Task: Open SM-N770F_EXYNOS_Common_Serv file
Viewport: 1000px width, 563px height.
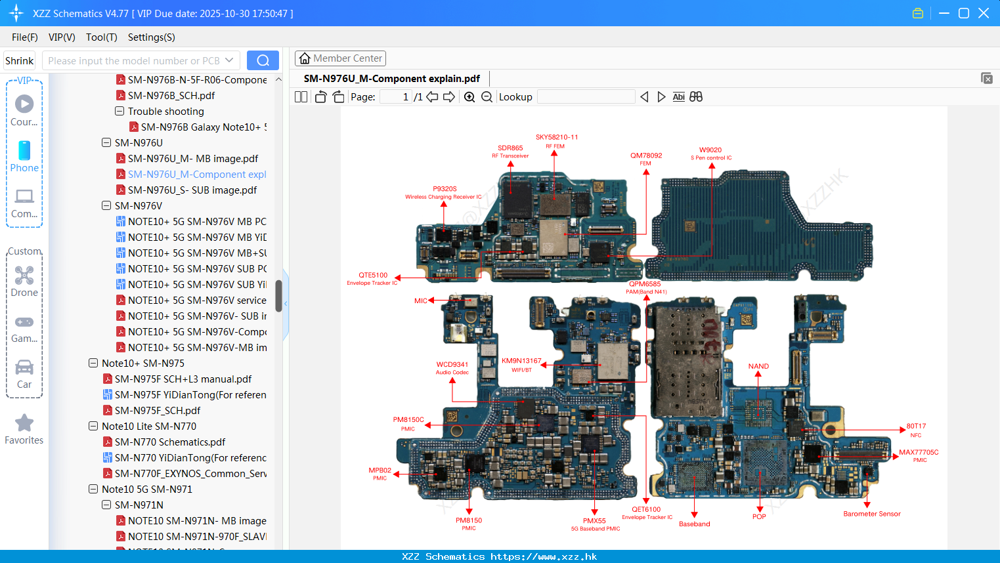Action: point(190,474)
